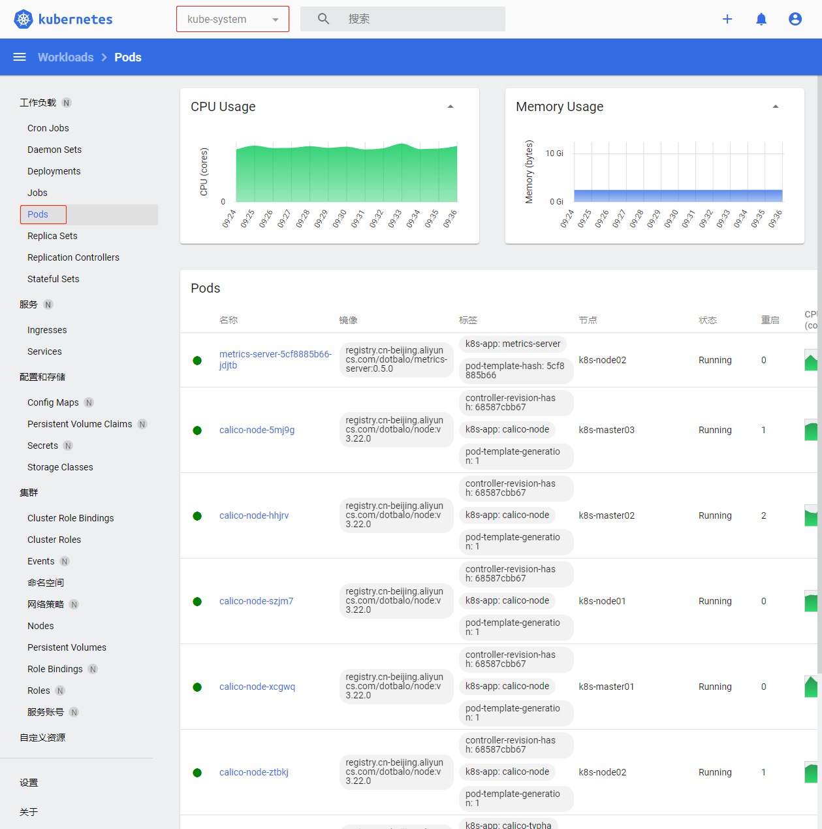Open Stateful Sets in sidebar
The height and width of the screenshot is (829, 822).
54,279
